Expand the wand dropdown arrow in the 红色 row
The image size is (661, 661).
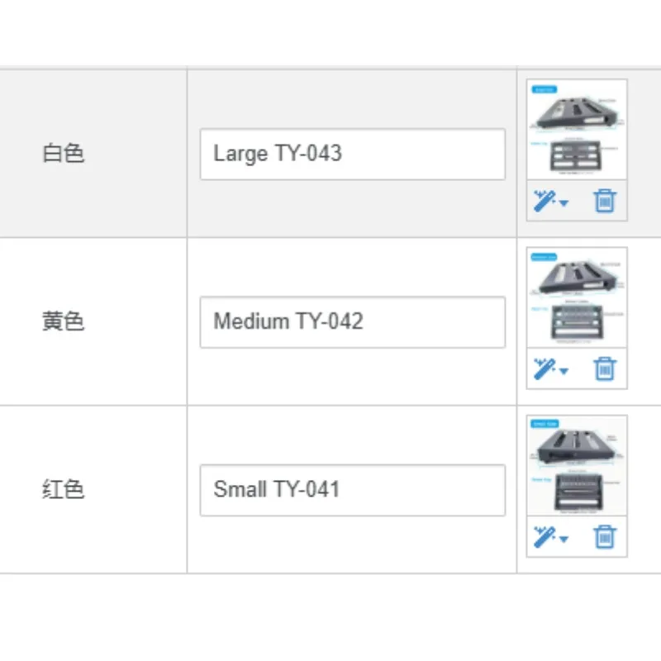(564, 539)
